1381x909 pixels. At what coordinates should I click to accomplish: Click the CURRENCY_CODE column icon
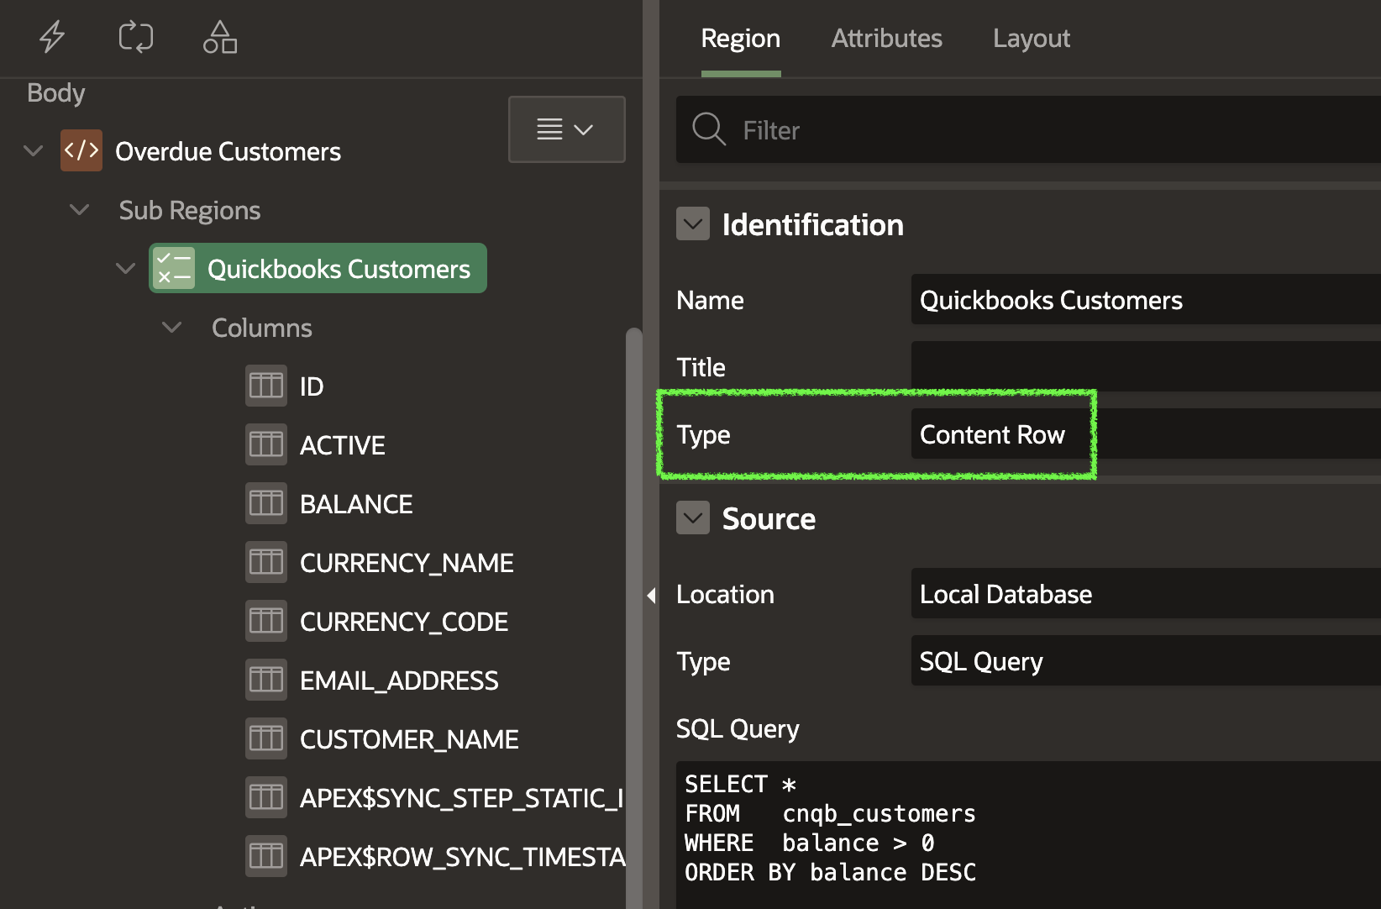(x=266, y=621)
